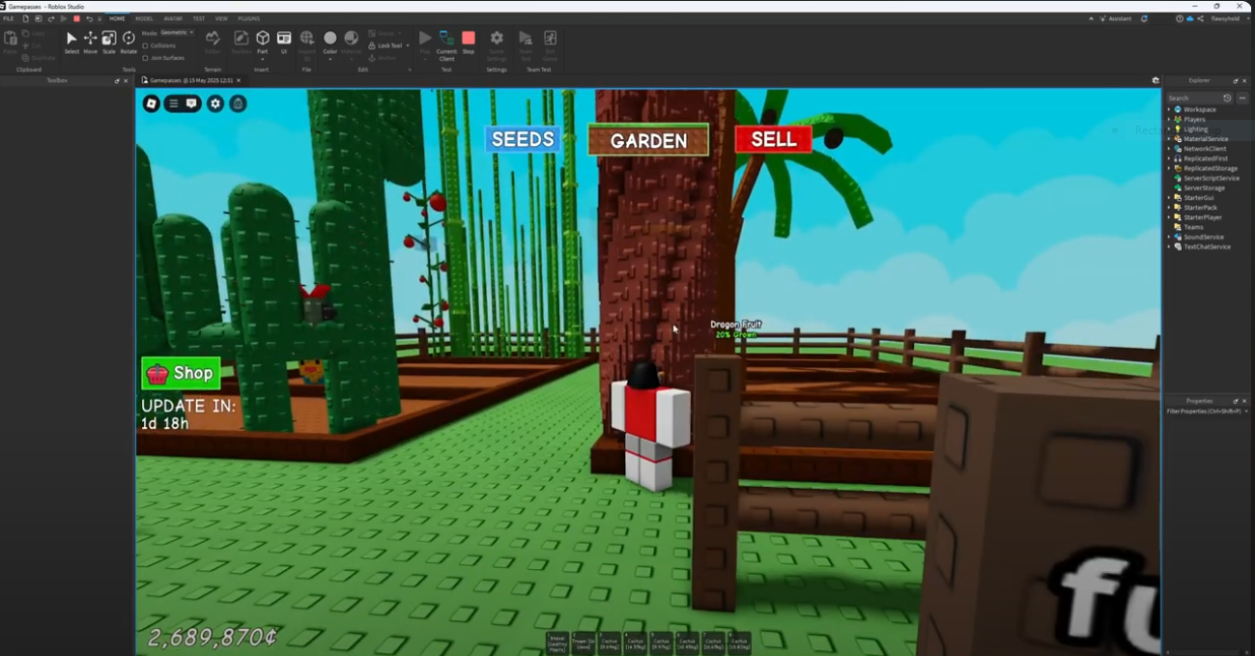Open the UI insert tool
This screenshot has width=1255, height=656.
click(x=284, y=41)
